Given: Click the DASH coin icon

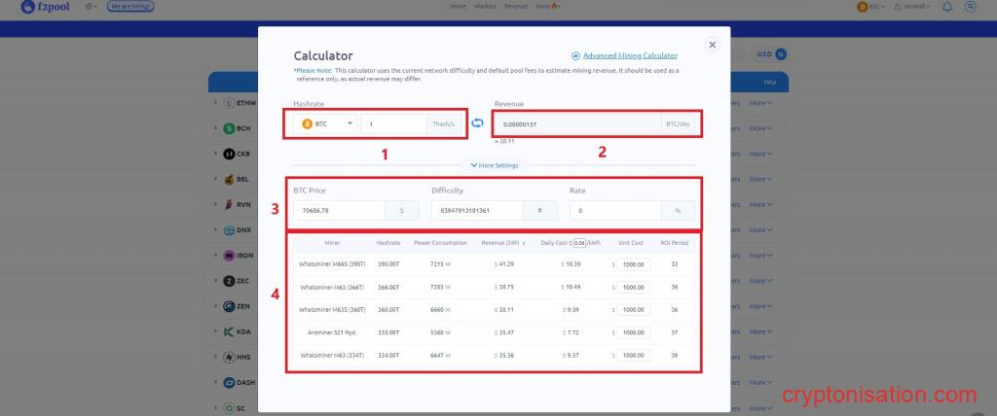Looking at the screenshot, I should [230, 382].
